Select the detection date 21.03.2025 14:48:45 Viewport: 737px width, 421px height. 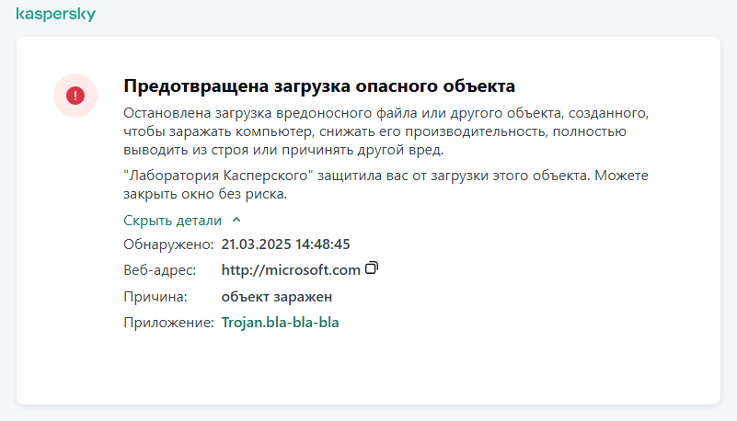point(285,245)
